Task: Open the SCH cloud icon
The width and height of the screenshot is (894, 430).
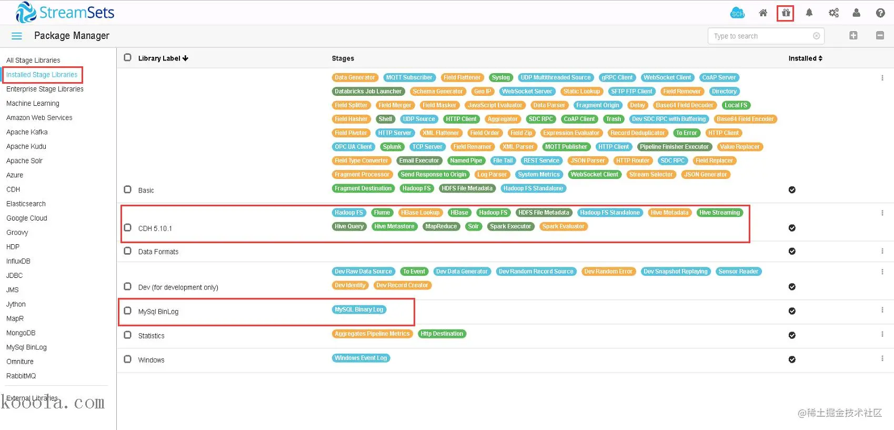Action: [737, 13]
